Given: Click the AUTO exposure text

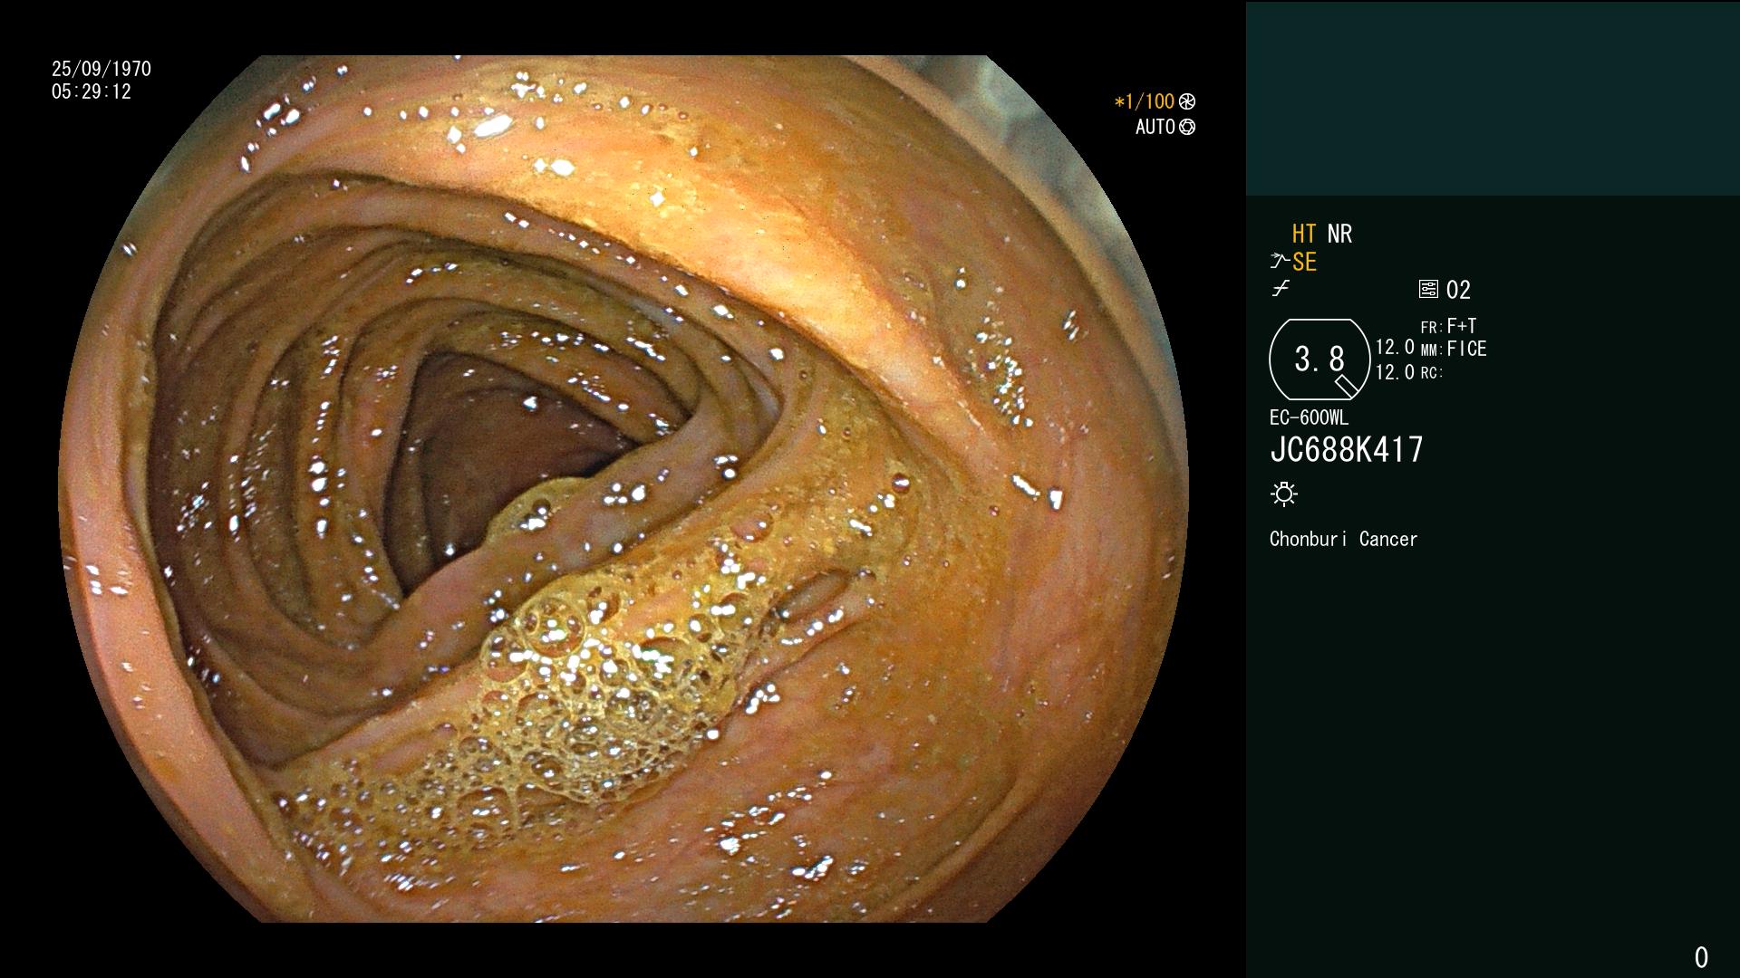Looking at the screenshot, I should pos(1155,128).
